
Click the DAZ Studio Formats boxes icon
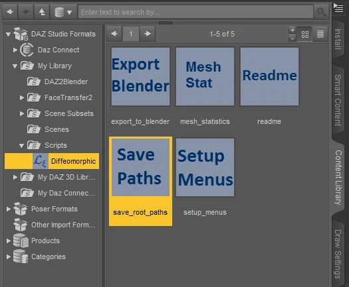click(21, 34)
